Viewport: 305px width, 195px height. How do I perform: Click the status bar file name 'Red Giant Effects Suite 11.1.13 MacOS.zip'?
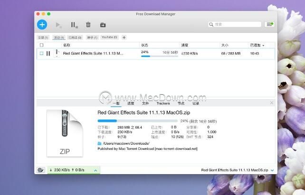coord(235,170)
